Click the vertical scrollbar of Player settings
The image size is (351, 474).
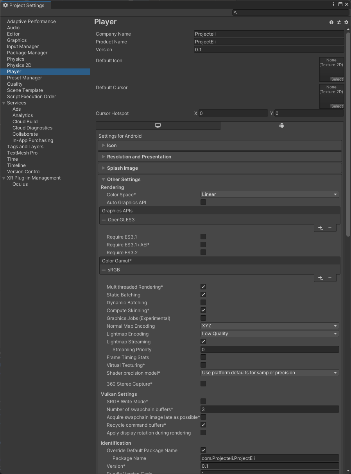point(348,135)
